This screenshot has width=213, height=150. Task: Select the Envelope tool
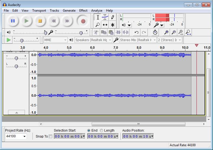click(x=105, y=17)
